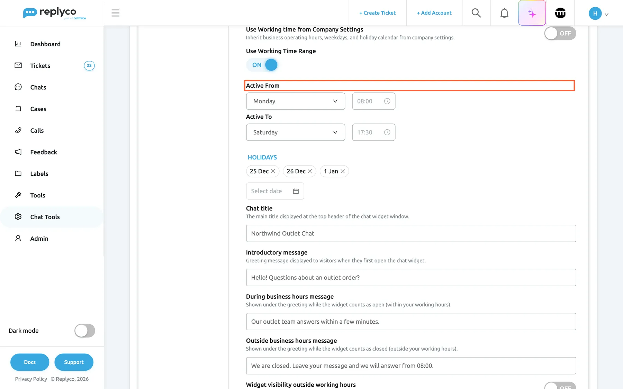623x389 pixels.
Task: Click the Labels folder icon
Action: (18, 174)
